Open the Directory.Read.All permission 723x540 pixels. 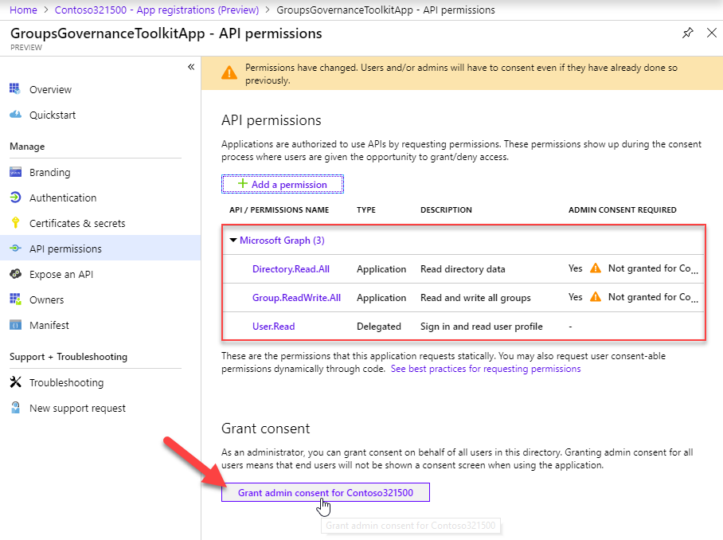(x=291, y=269)
